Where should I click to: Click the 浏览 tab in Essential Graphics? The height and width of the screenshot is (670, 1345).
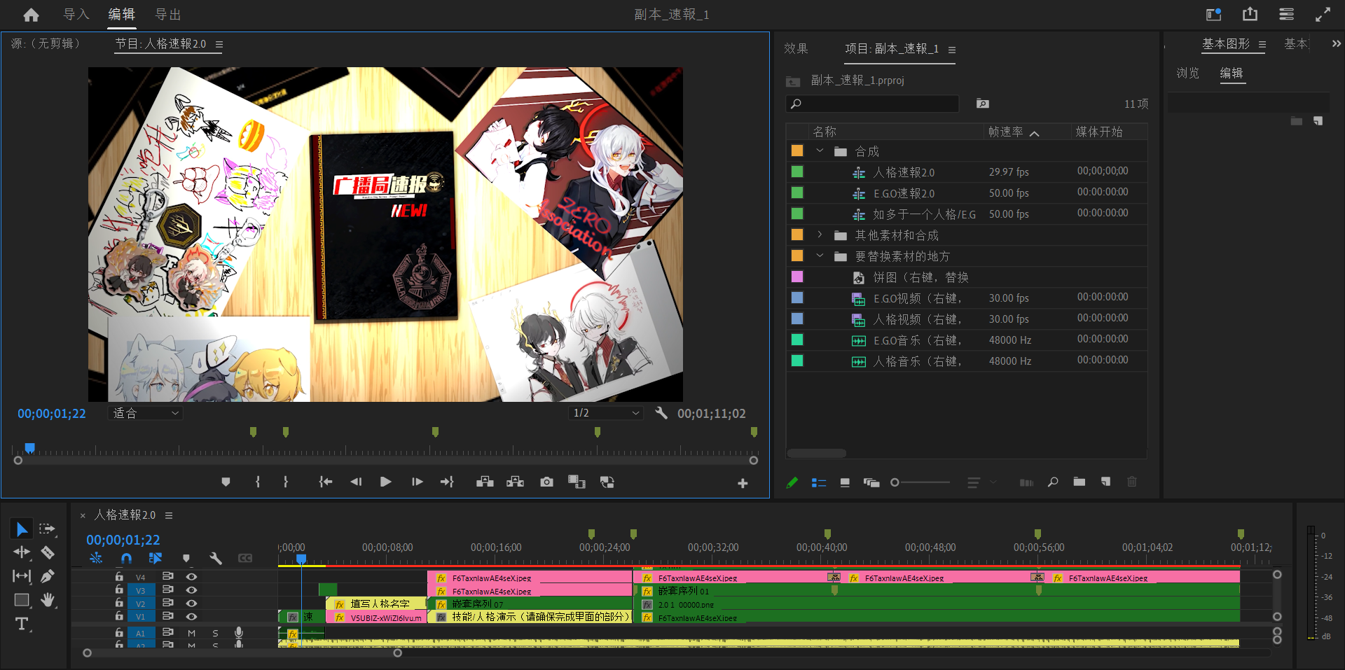1187,73
